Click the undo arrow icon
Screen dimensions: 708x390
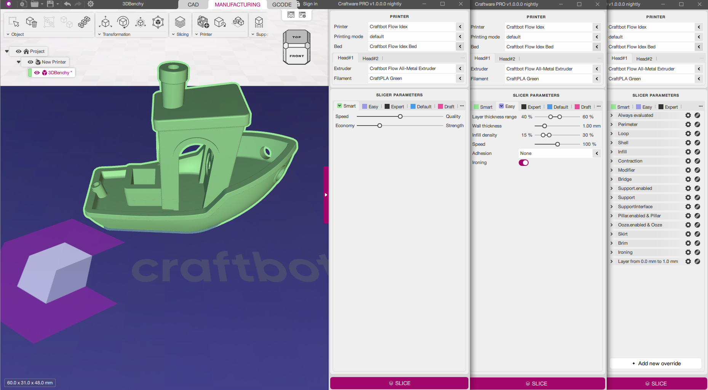[x=67, y=4]
